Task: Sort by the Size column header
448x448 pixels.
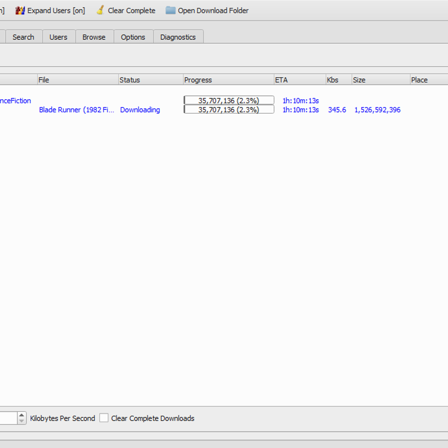Action: pos(381,80)
